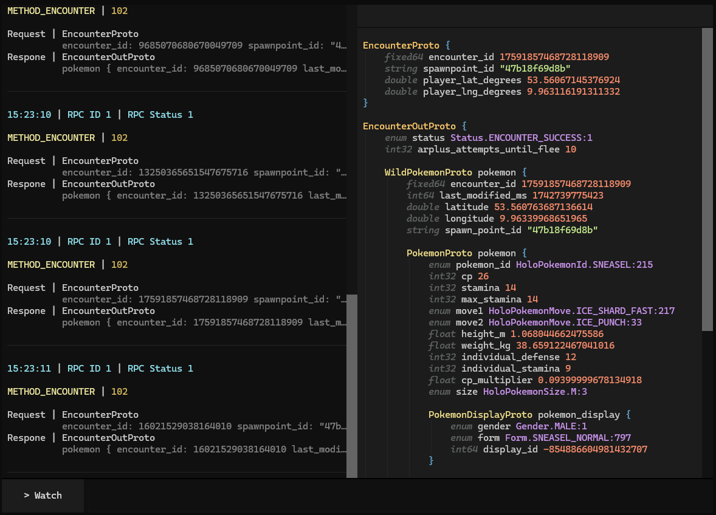Click the HoloPokemonId.SNEASEL:215 value

click(584, 265)
